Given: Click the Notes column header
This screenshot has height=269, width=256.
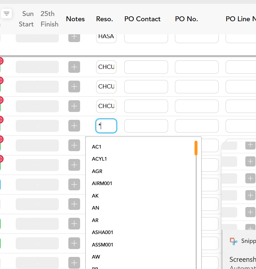Looking at the screenshot, I should click(75, 19).
